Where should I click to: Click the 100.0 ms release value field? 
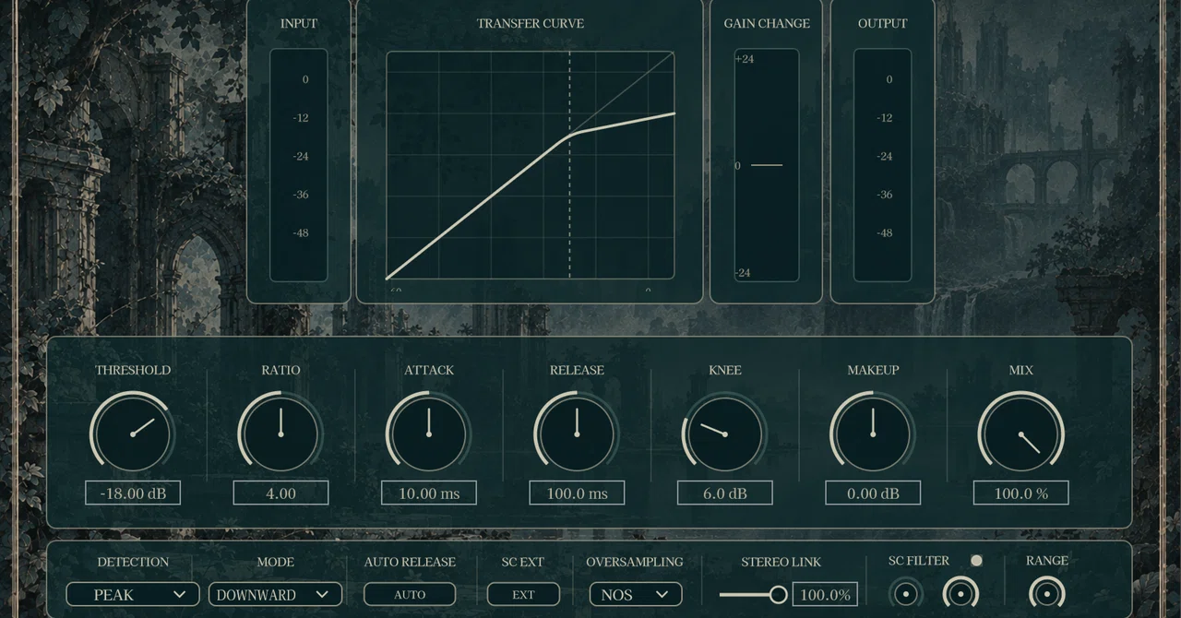pyautogui.click(x=577, y=493)
